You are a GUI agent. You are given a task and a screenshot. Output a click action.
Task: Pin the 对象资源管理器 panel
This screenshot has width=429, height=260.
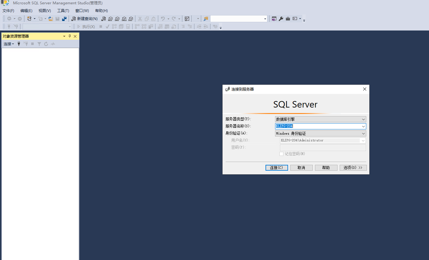(x=70, y=36)
